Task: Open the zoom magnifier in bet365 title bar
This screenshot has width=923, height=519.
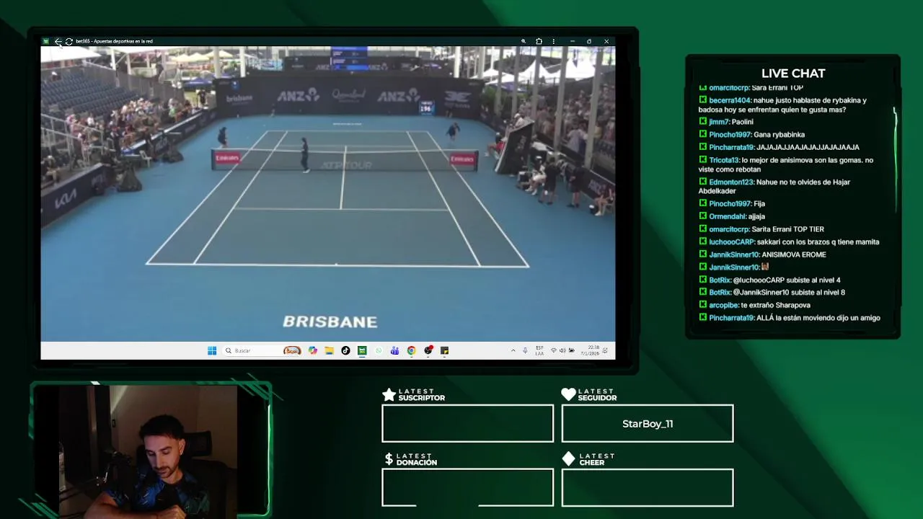Action: coord(524,41)
